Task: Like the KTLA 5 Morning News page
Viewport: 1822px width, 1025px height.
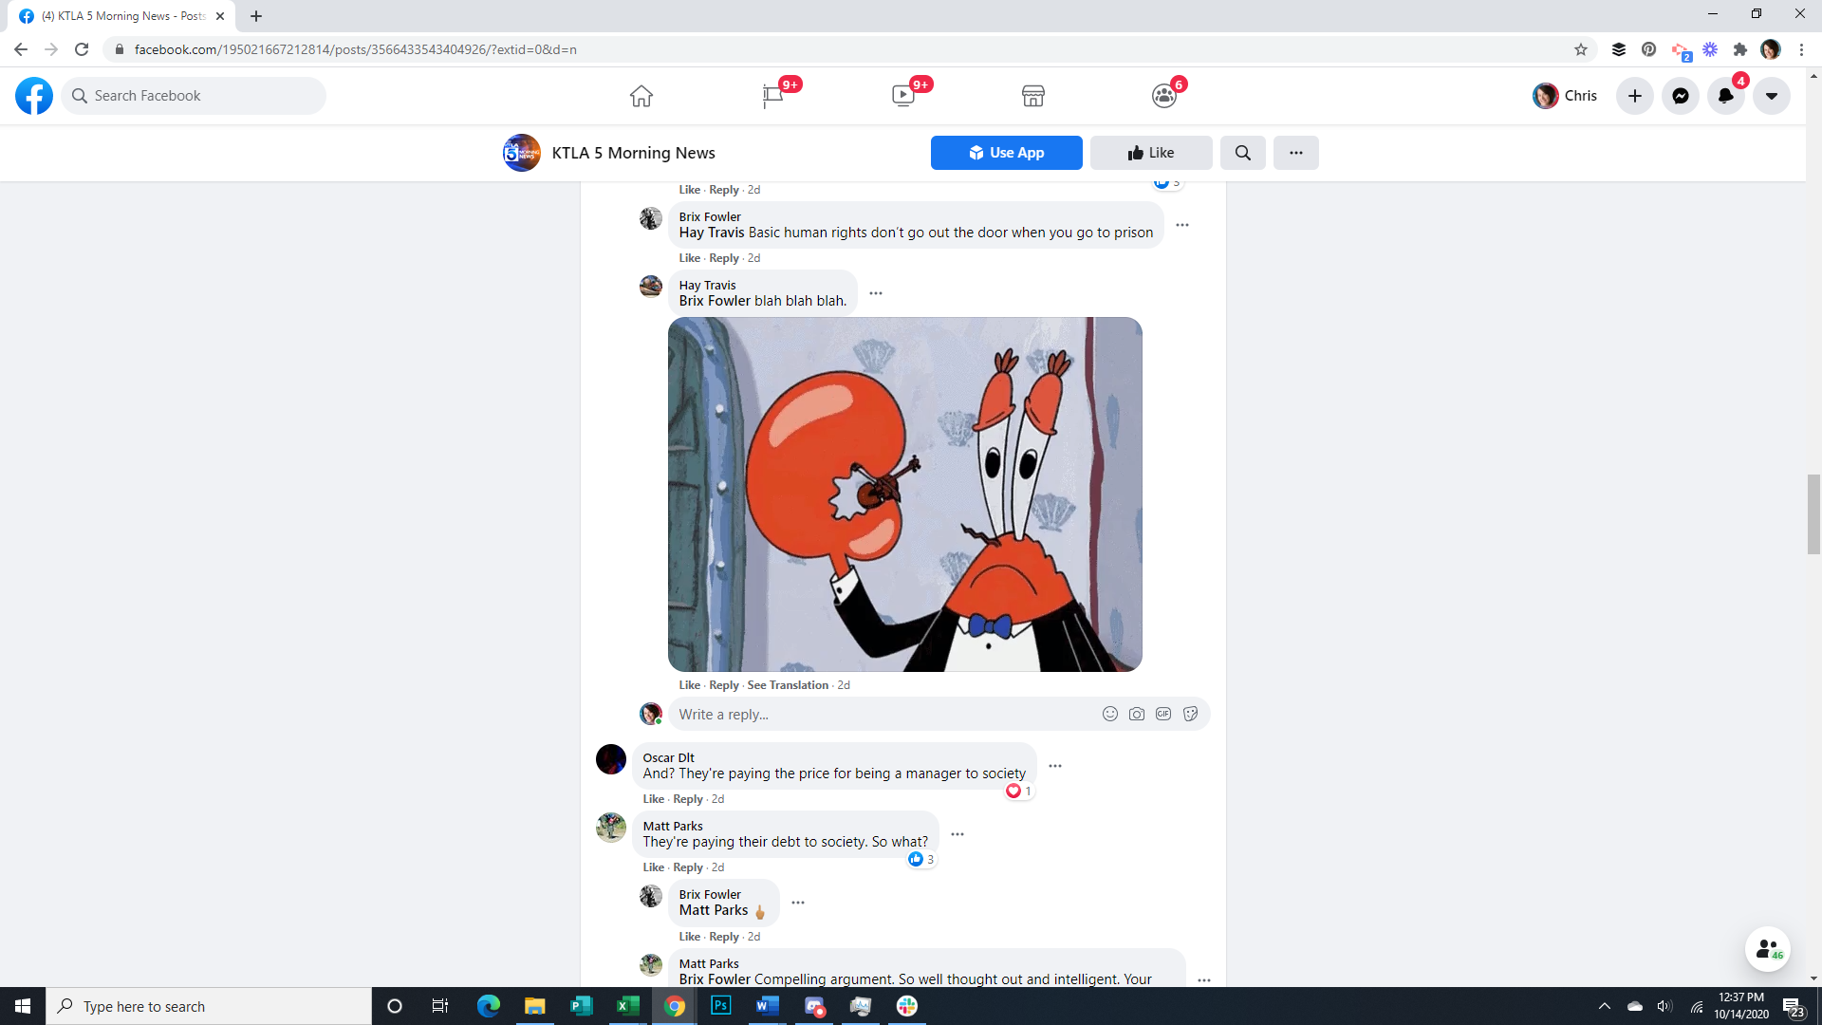Action: 1150,153
